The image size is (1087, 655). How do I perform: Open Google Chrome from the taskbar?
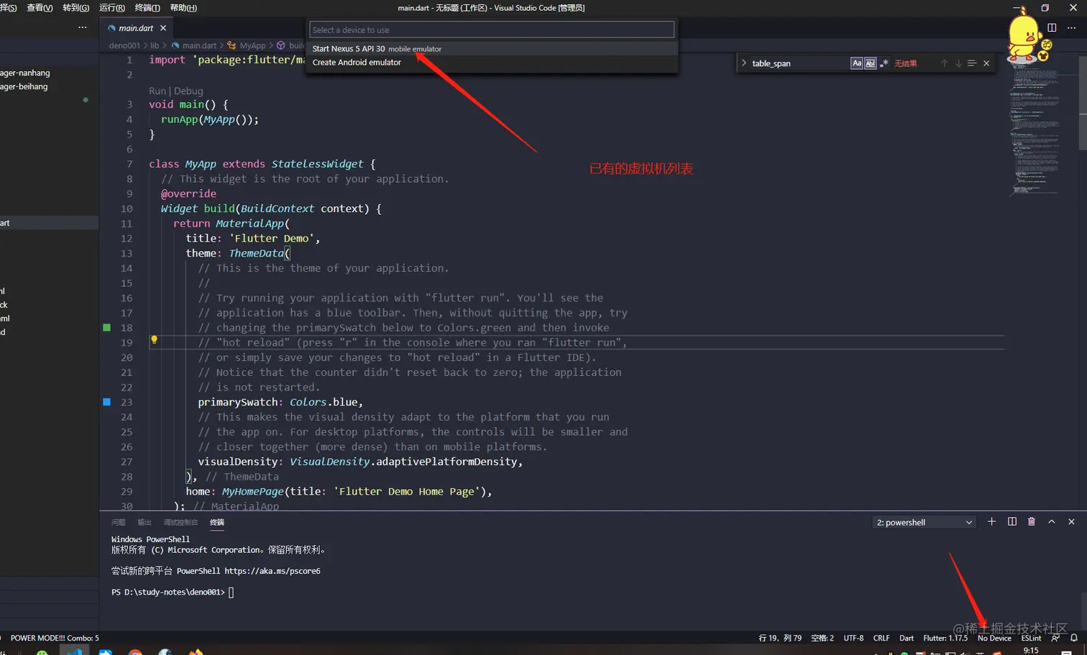click(135, 652)
